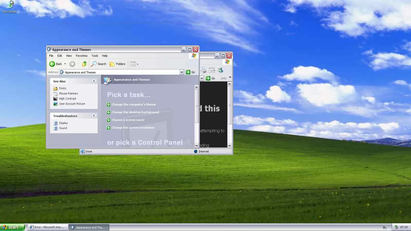This screenshot has height=231, width=411.
Task: Launch the Display troubleshooter
Action: 63,123
